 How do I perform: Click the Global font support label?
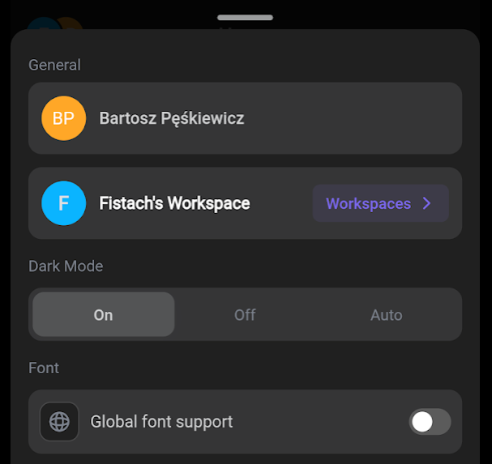coord(161,422)
